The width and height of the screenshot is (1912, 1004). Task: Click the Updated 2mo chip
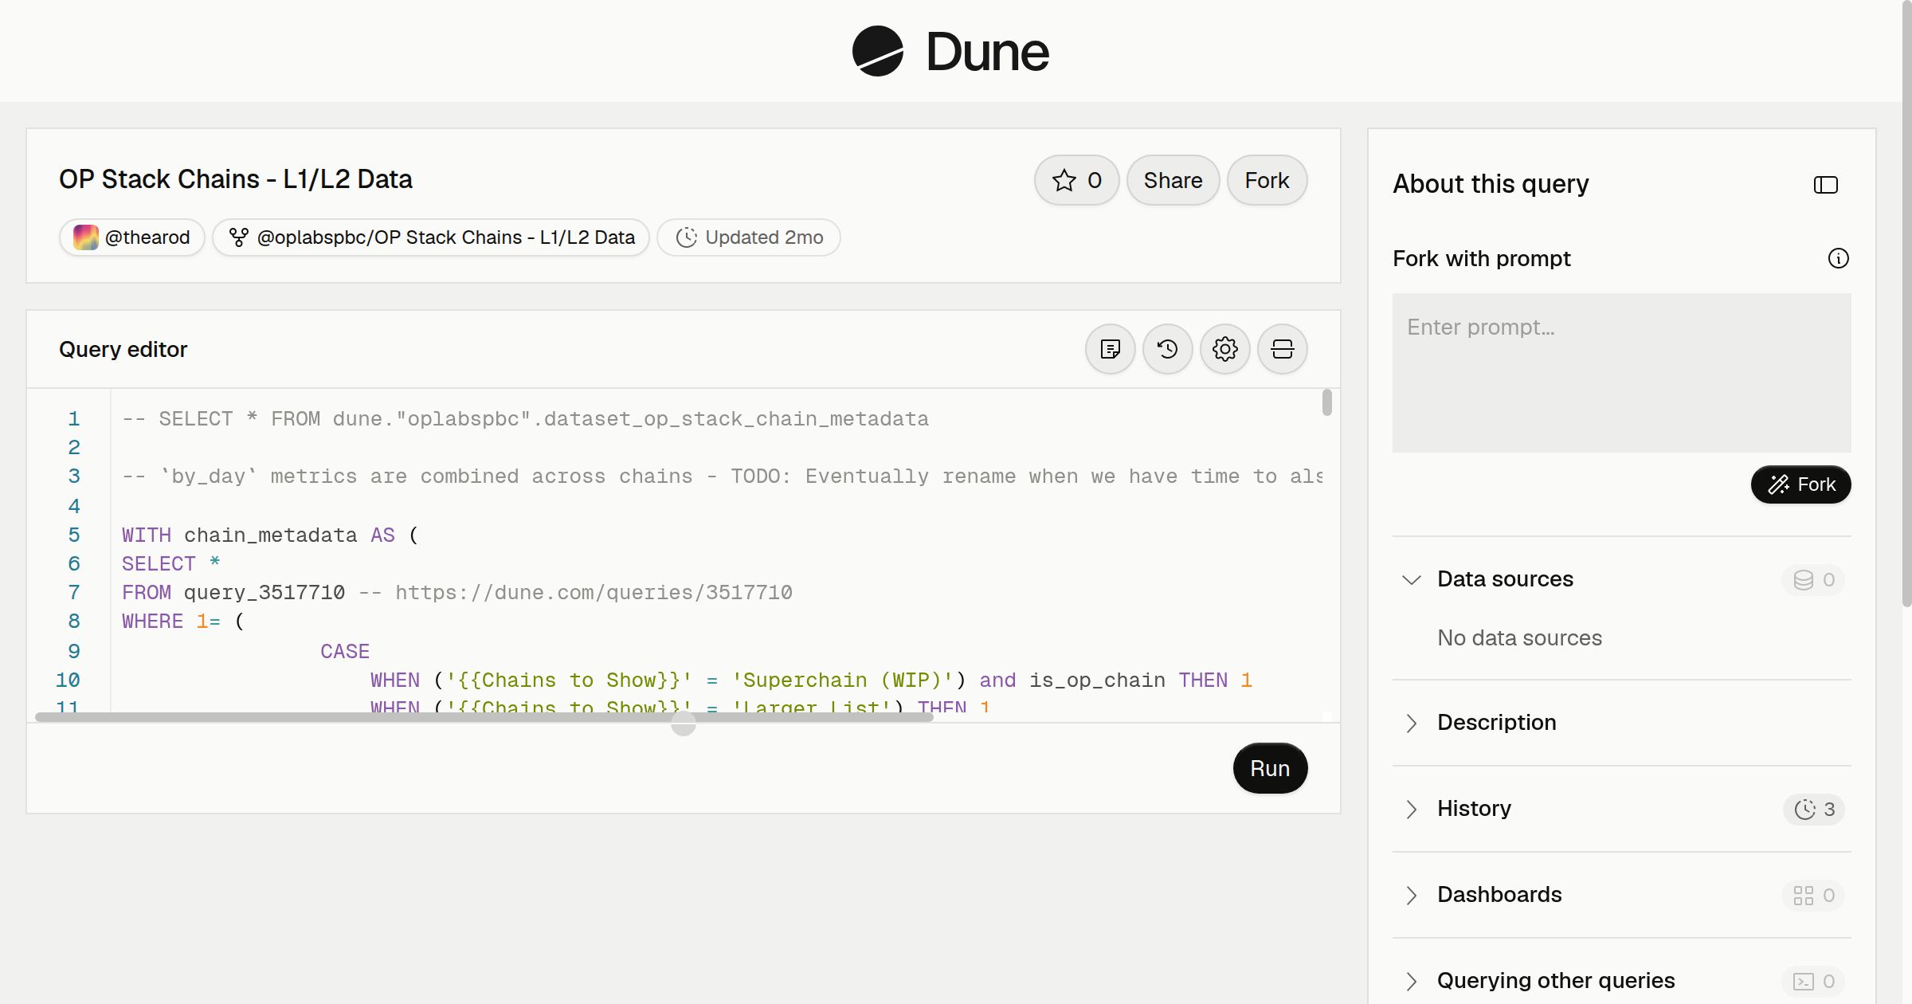(749, 237)
